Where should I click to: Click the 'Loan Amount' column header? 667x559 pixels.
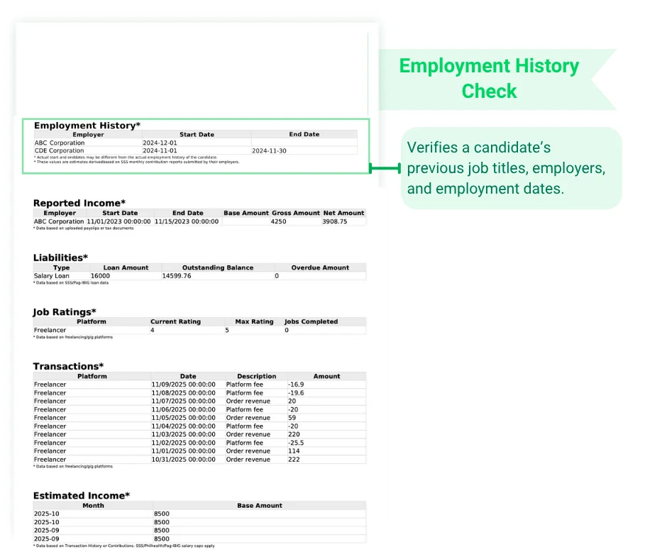click(x=126, y=267)
